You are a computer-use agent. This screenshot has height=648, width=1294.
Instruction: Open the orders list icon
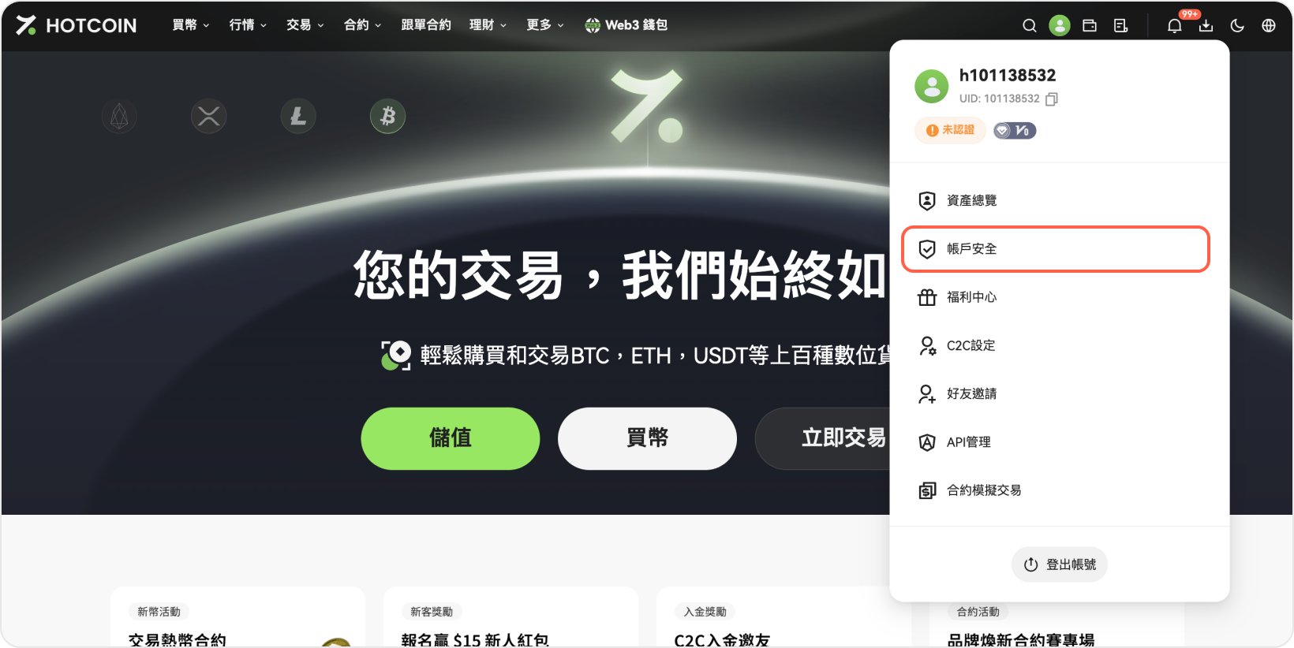[x=1120, y=25]
